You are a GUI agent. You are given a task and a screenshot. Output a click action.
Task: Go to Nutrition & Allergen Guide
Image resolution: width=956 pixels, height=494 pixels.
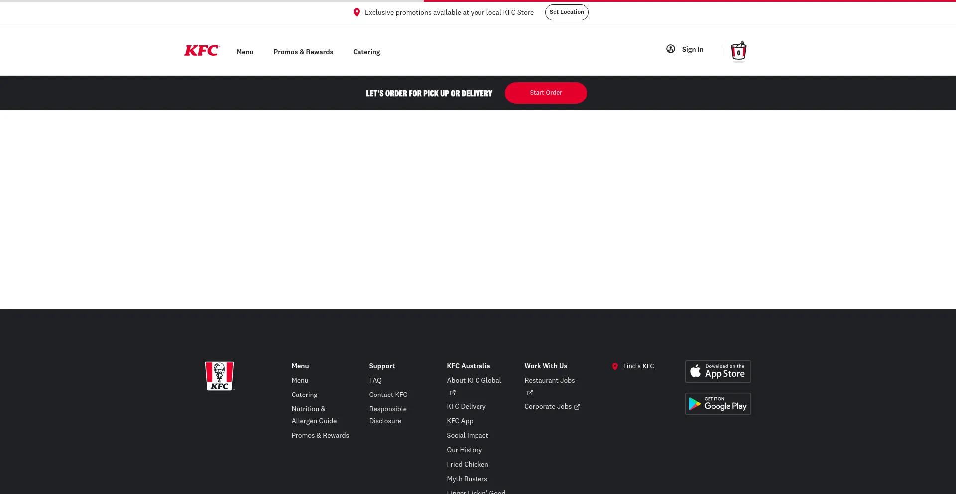(314, 415)
